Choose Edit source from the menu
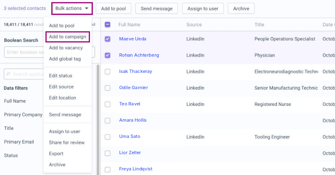The width and height of the screenshot is (335, 175). pyautogui.click(x=61, y=87)
